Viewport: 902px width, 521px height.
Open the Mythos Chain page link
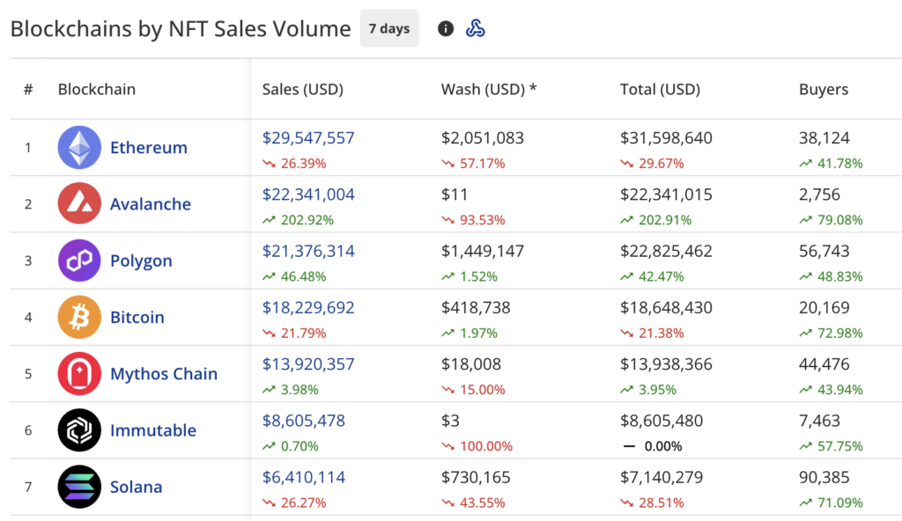click(x=164, y=373)
